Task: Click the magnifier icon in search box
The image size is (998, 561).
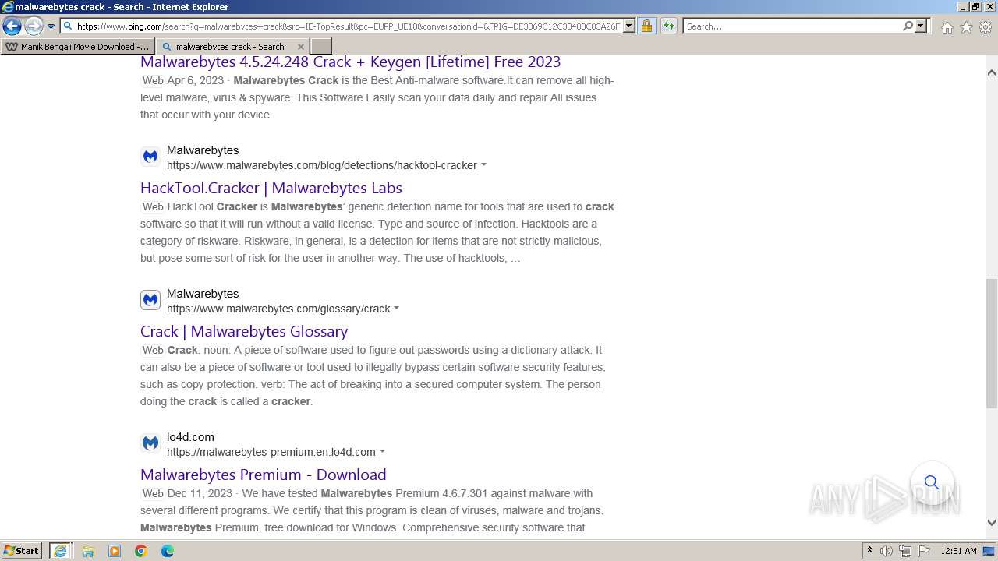Action: click(x=908, y=26)
